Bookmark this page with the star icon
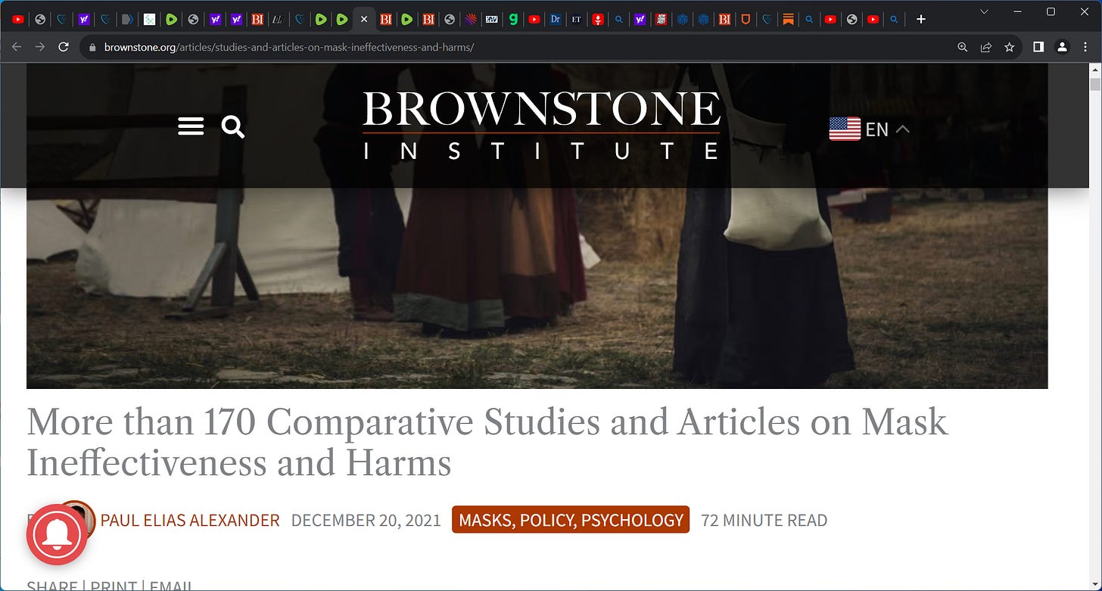Image resolution: width=1102 pixels, height=591 pixels. 1009,47
